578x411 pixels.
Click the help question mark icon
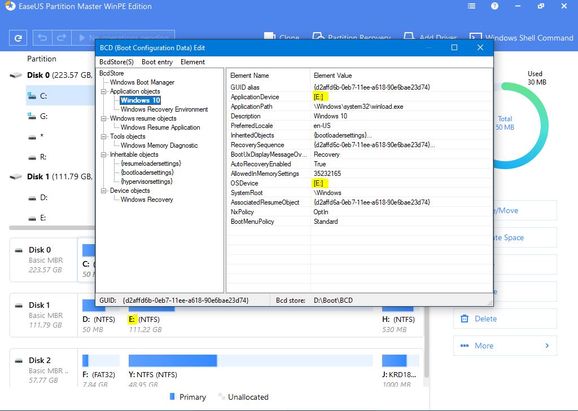pyautogui.click(x=495, y=6)
